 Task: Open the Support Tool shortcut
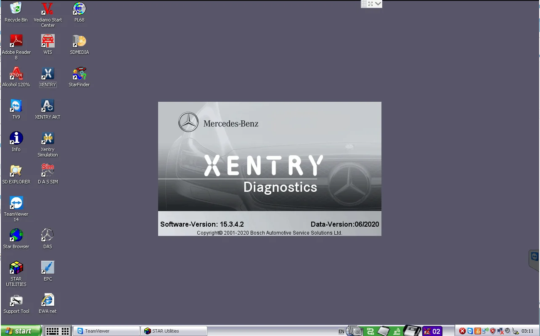[16, 304]
